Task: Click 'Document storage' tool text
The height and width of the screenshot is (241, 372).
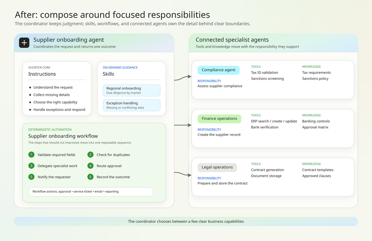Action: click(266, 176)
